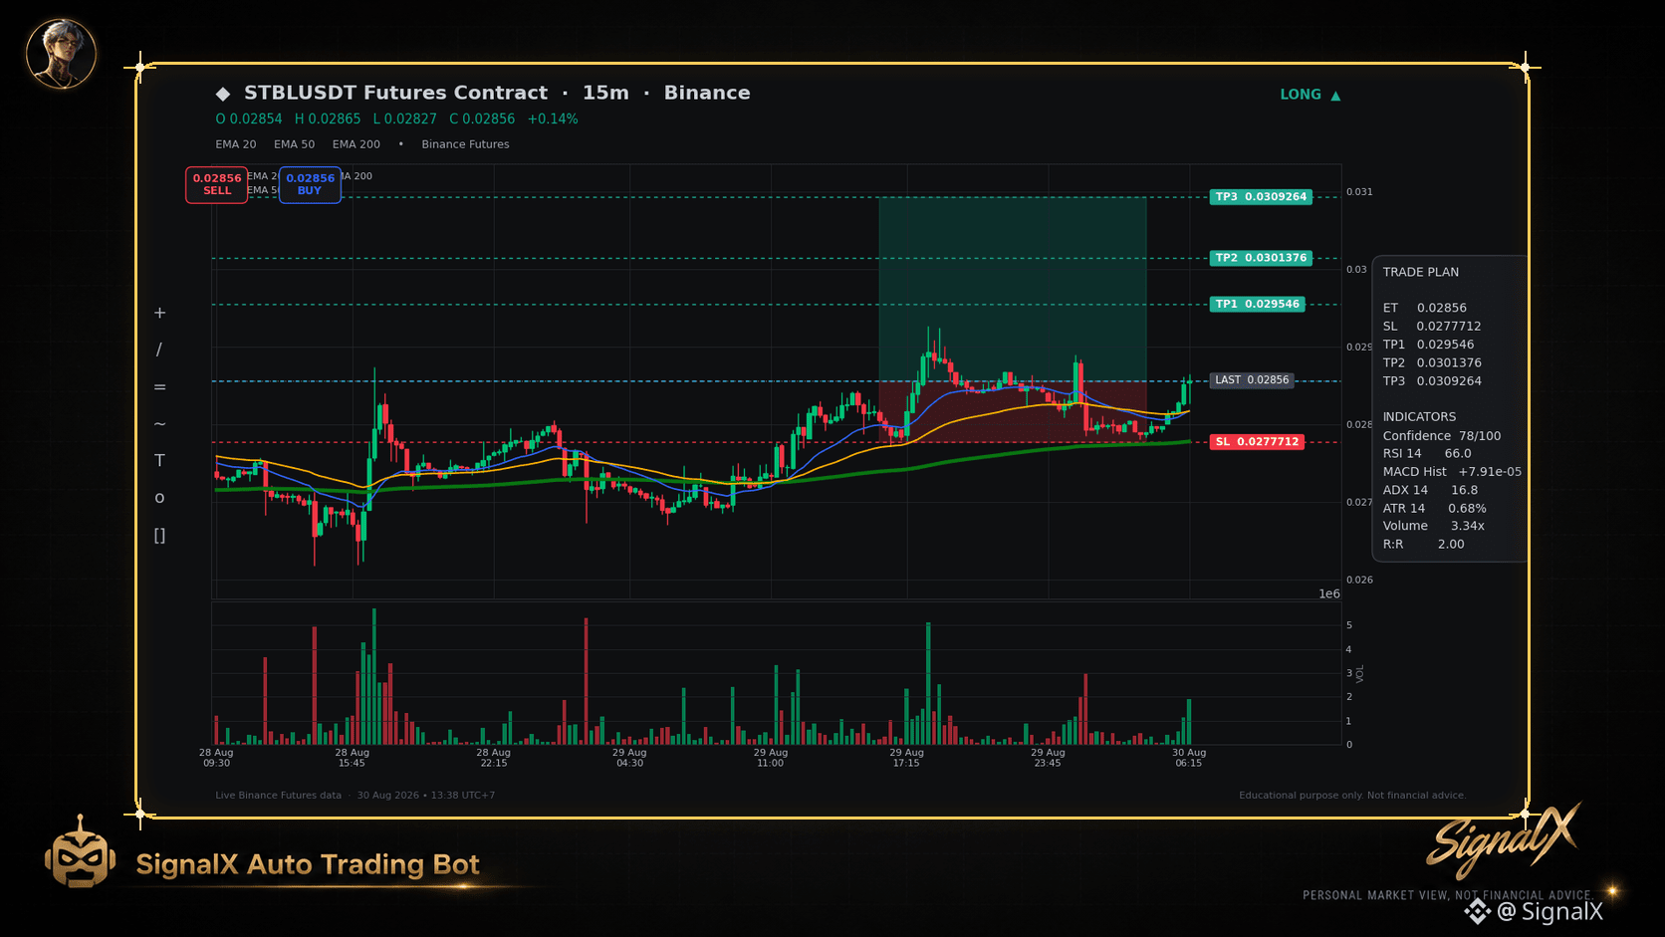The width and height of the screenshot is (1665, 937).
Task: Click the close price C 0.02856
Action: point(482,118)
